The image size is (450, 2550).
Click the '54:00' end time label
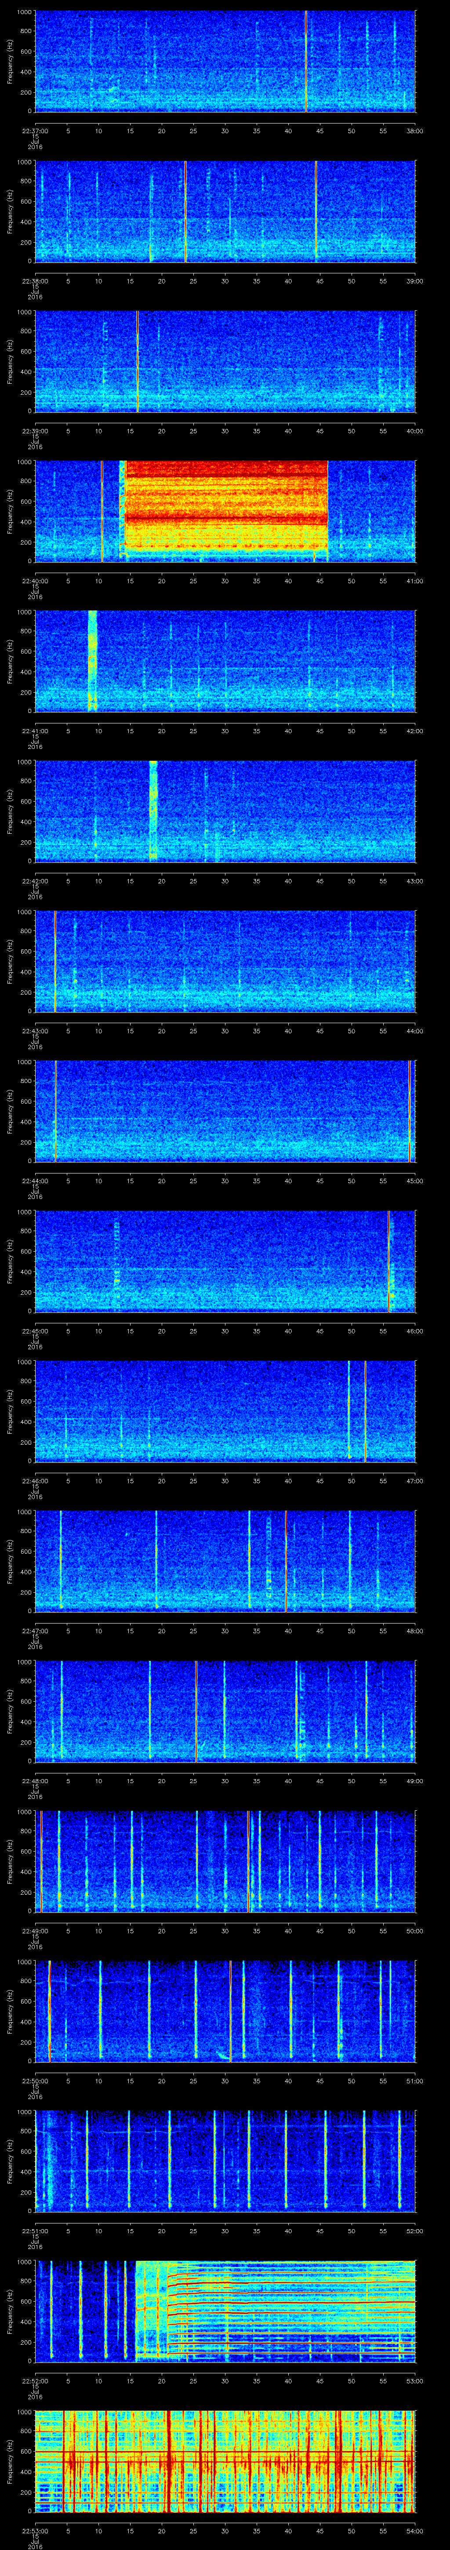(x=414, y=2530)
